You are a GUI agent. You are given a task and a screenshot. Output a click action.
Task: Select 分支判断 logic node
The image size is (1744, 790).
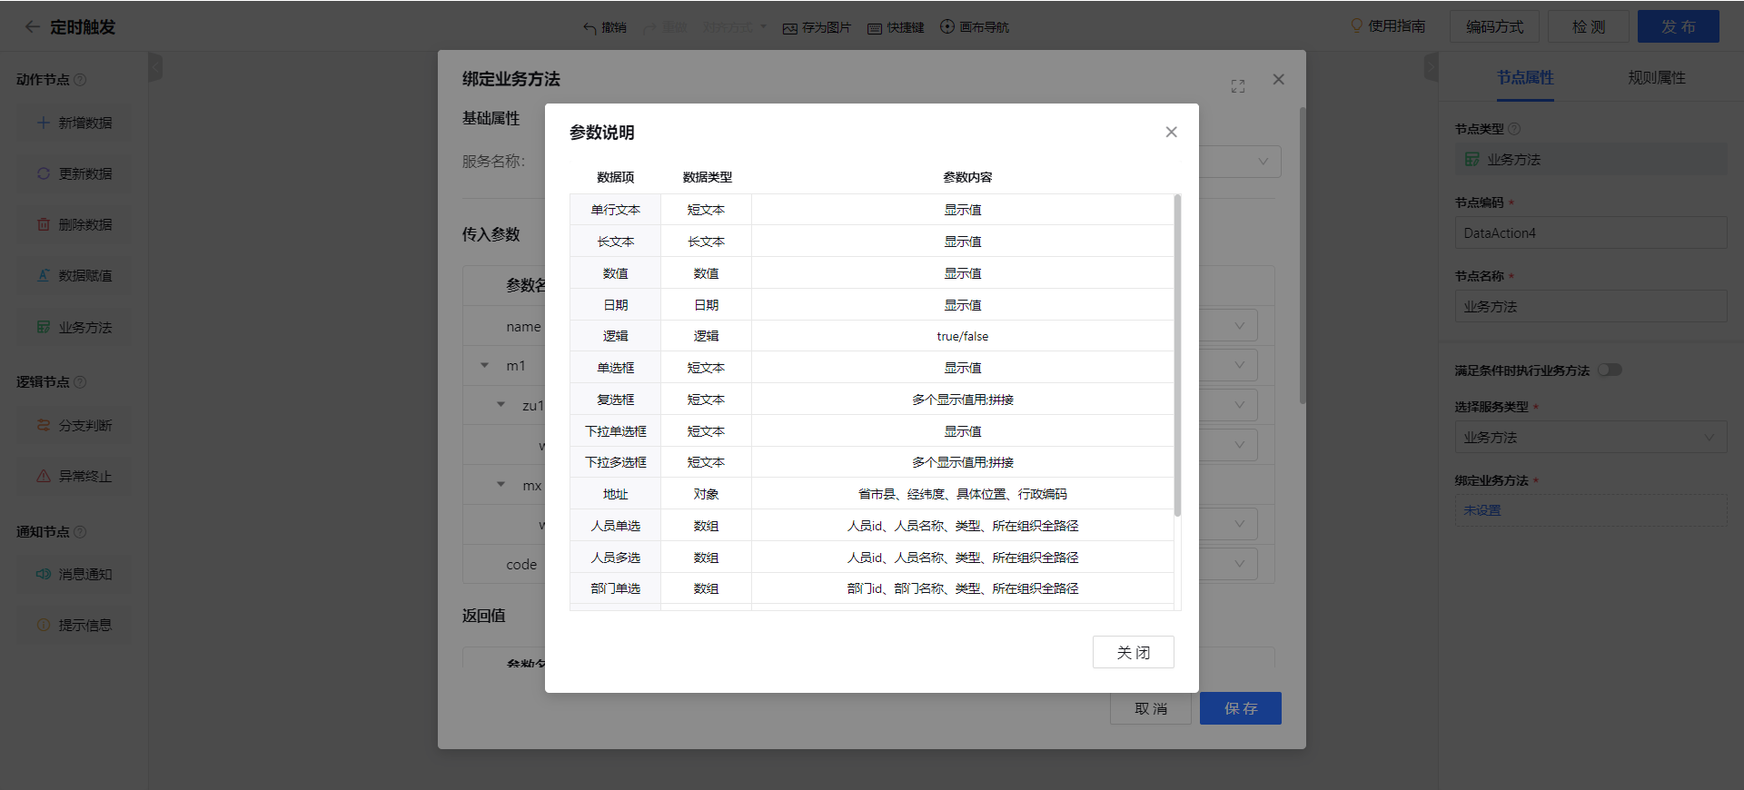tap(74, 425)
